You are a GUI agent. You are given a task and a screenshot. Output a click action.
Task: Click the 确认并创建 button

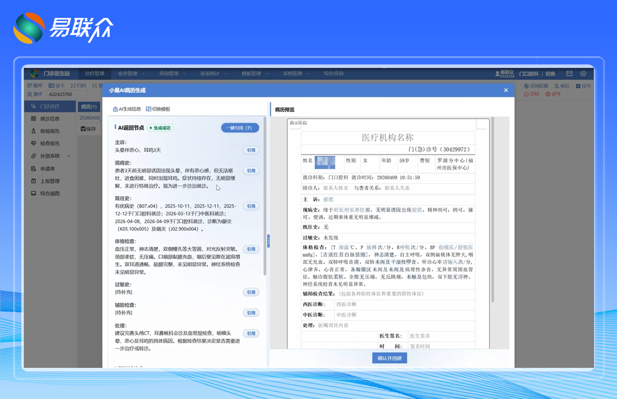pyautogui.click(x=390, y=358)
